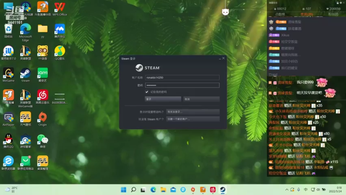Viewport: 346px width, 195px height.
Task: Open the Windows Start menu
Action: 124,190
